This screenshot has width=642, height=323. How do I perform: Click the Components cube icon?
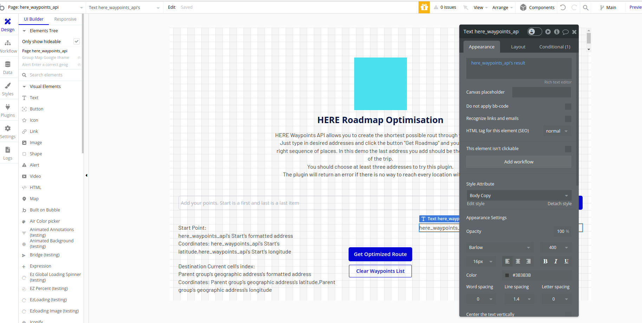click(x=523, y=7)
